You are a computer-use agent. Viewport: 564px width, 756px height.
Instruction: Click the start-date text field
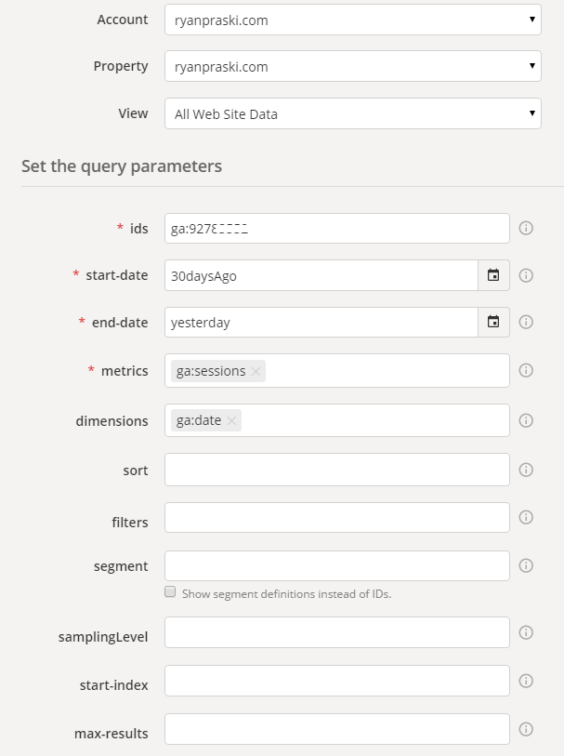(x=321, y=275)
